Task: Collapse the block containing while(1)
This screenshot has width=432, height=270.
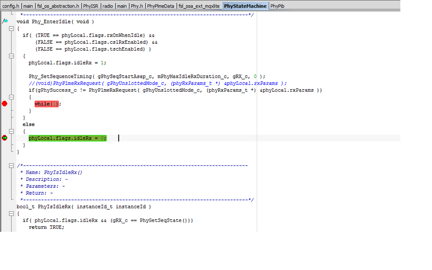Action: pos(11,97)
